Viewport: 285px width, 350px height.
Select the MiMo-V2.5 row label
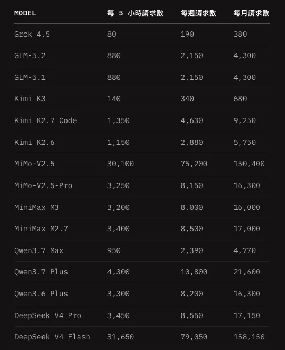[35, 164]
